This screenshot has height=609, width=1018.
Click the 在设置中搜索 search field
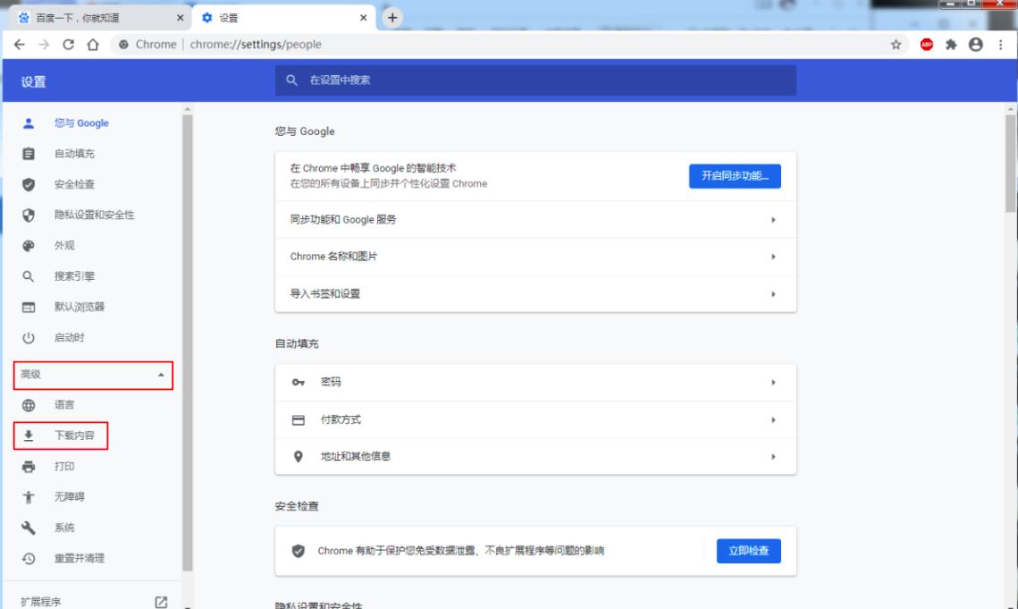coord(535,80)
